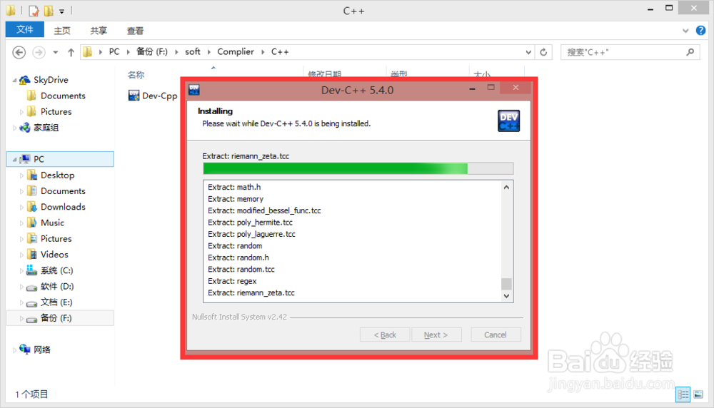This screenshot has height=408, width=714.
Task: Select 'Extract: math.h' log line
Action: tap(234, 187)
